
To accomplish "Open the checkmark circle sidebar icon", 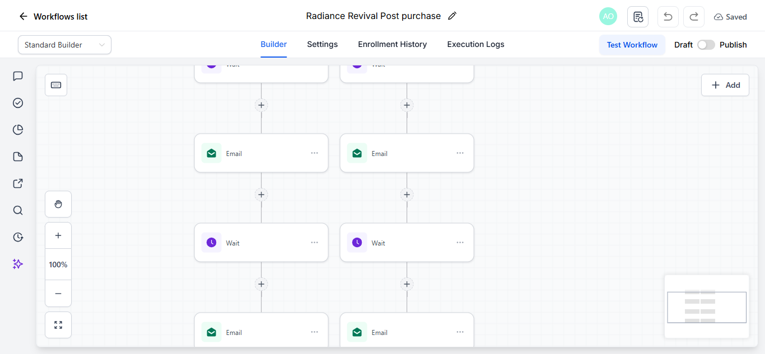I will pyautogui.click(x=18, y=103).
